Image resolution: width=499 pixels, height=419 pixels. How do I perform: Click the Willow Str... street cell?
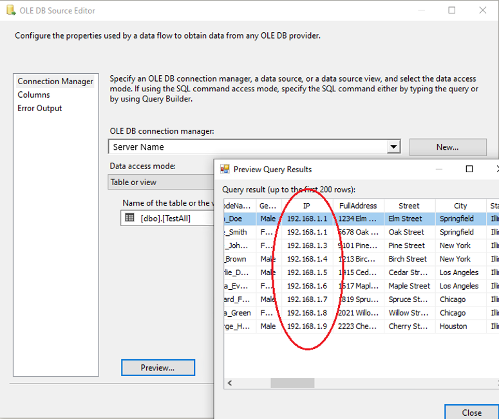[x=410, y=313]
